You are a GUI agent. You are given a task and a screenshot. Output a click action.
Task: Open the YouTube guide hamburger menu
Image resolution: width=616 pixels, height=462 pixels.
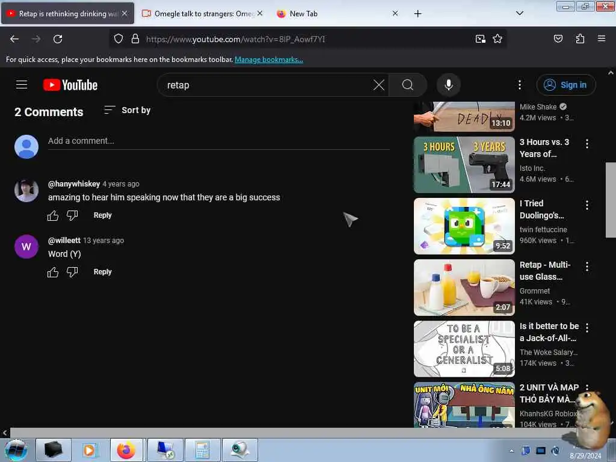click(22, 85)
